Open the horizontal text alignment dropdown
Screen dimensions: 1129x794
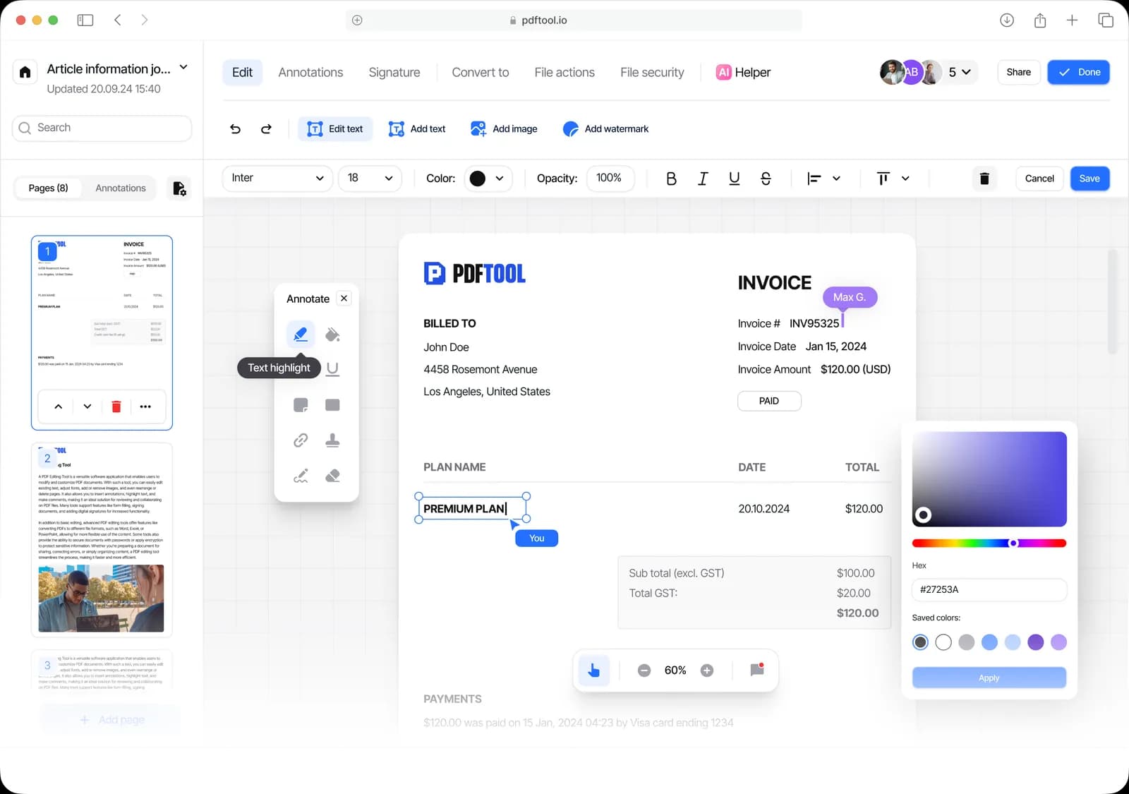point(823,179)
